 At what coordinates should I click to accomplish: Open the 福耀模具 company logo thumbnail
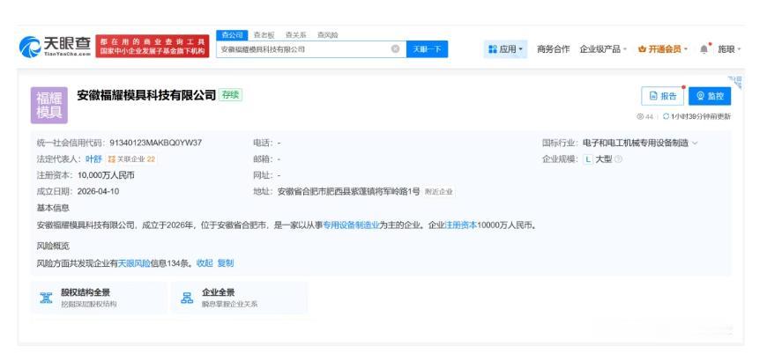coord(48,105)
